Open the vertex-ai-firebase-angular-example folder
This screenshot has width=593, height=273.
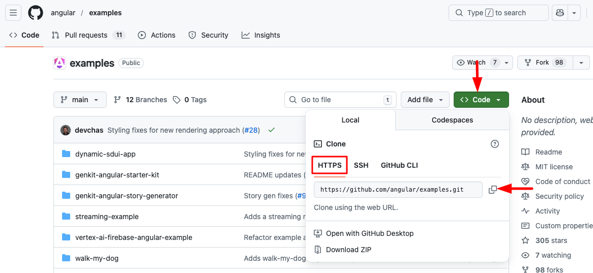134,237
